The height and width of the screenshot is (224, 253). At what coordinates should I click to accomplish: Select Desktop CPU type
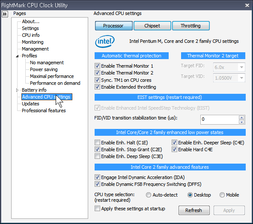click(190, 195)
